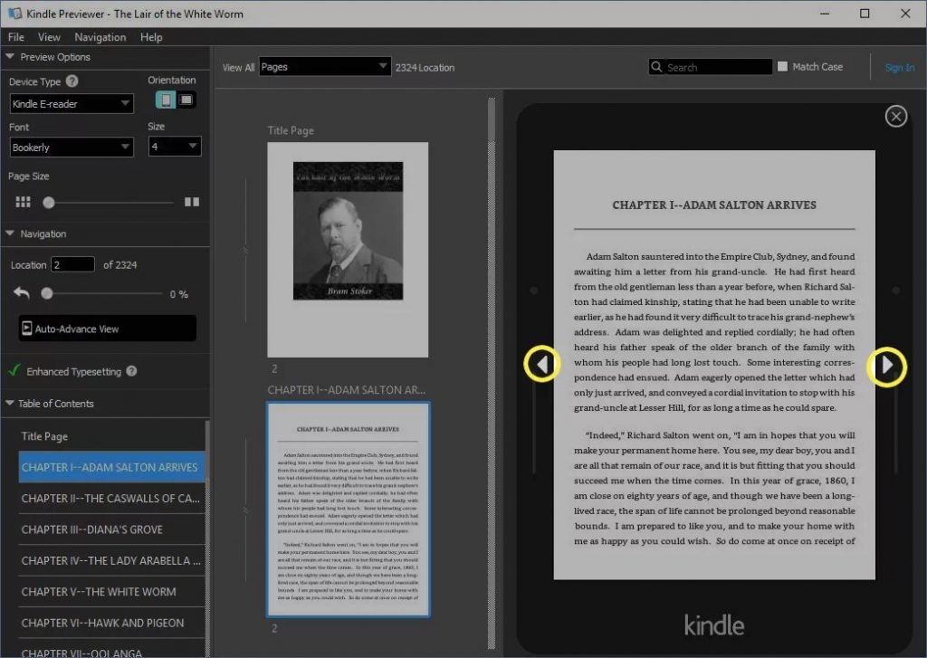
Task: Open the View menu
Action: (x=49, y=37)
